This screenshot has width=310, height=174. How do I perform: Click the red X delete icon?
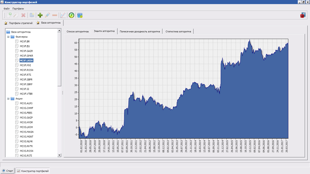point(23,15)
